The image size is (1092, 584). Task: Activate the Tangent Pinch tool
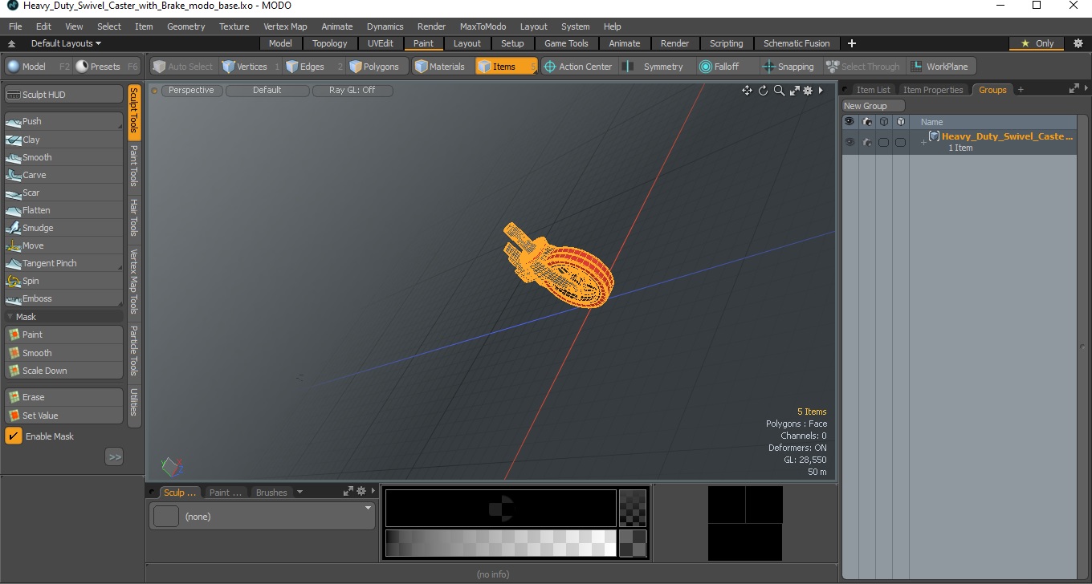63,263
